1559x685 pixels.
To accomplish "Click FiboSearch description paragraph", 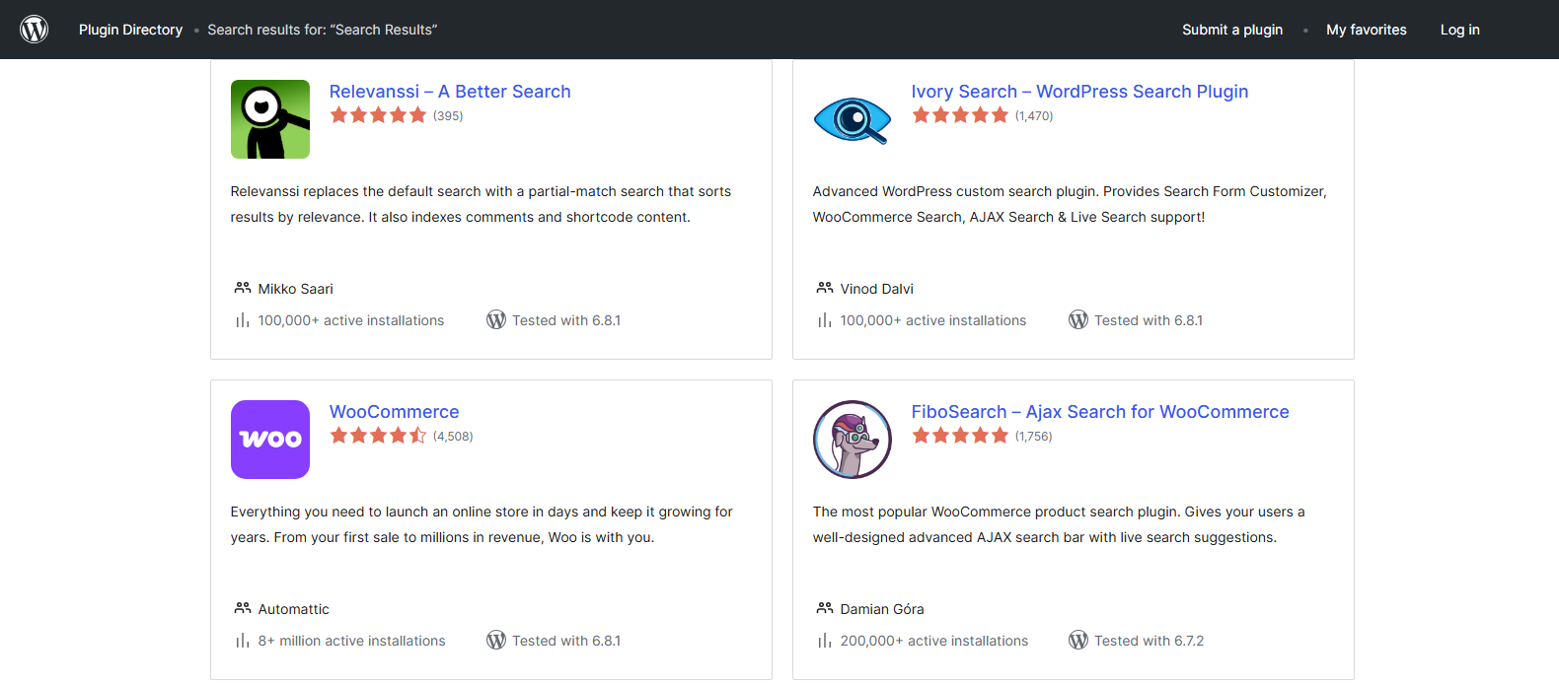I will (x=1059, y=524).
